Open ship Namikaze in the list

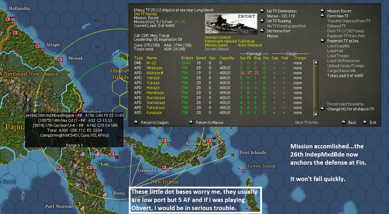coord(155,93)
